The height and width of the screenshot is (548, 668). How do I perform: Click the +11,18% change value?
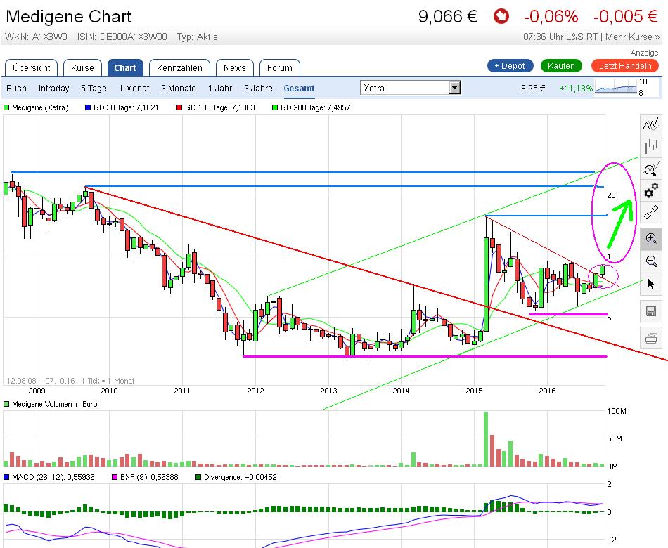(576, 88)
